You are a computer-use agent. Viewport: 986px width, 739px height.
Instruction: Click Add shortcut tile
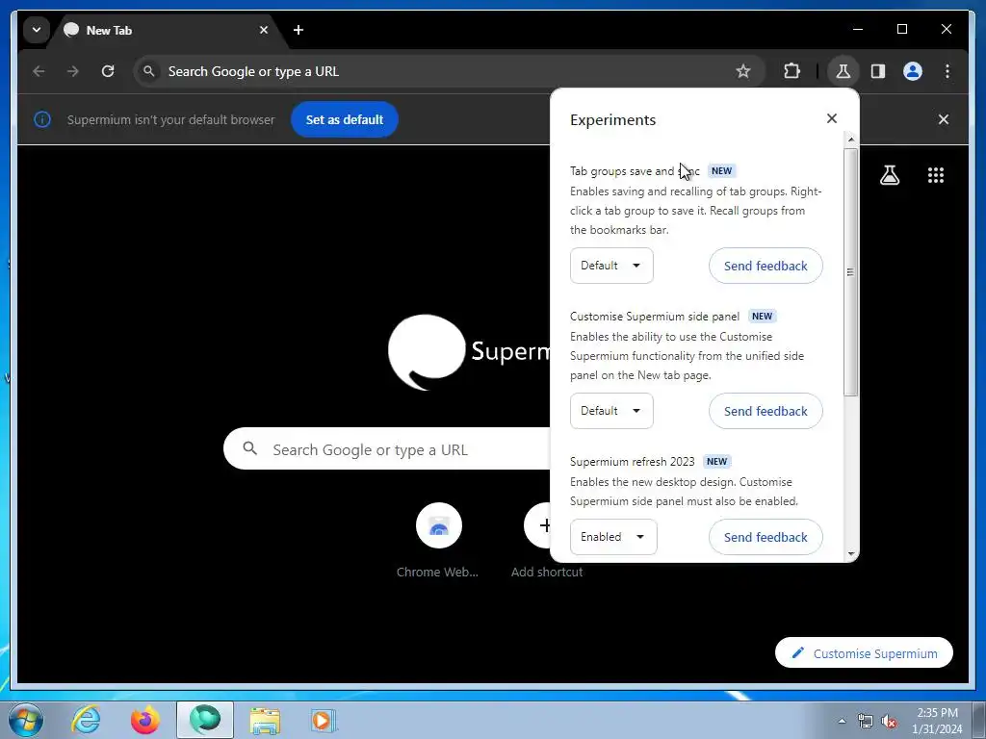click(546, 541)
